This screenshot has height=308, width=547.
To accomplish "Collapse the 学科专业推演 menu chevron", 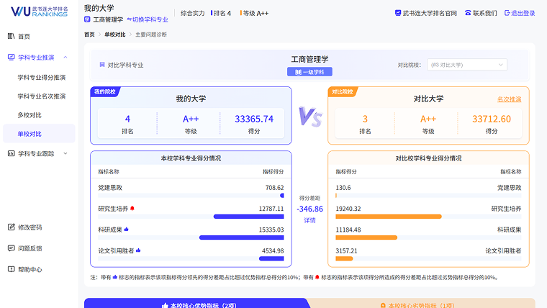I will 65,57.
